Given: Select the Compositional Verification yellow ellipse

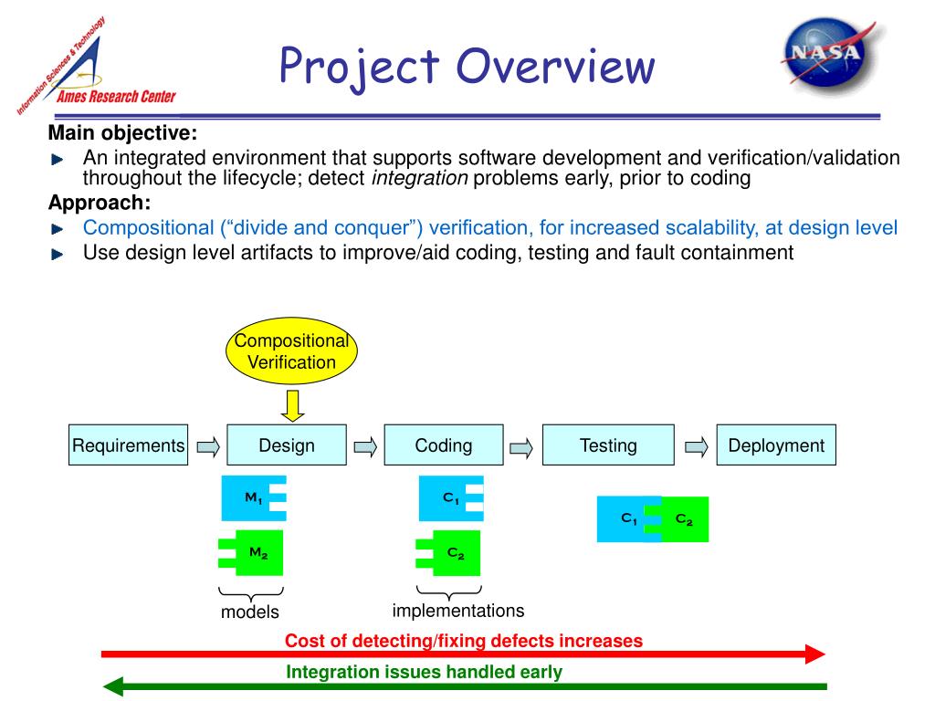Looking at the screenshot, I should click(x=291, y=350).
